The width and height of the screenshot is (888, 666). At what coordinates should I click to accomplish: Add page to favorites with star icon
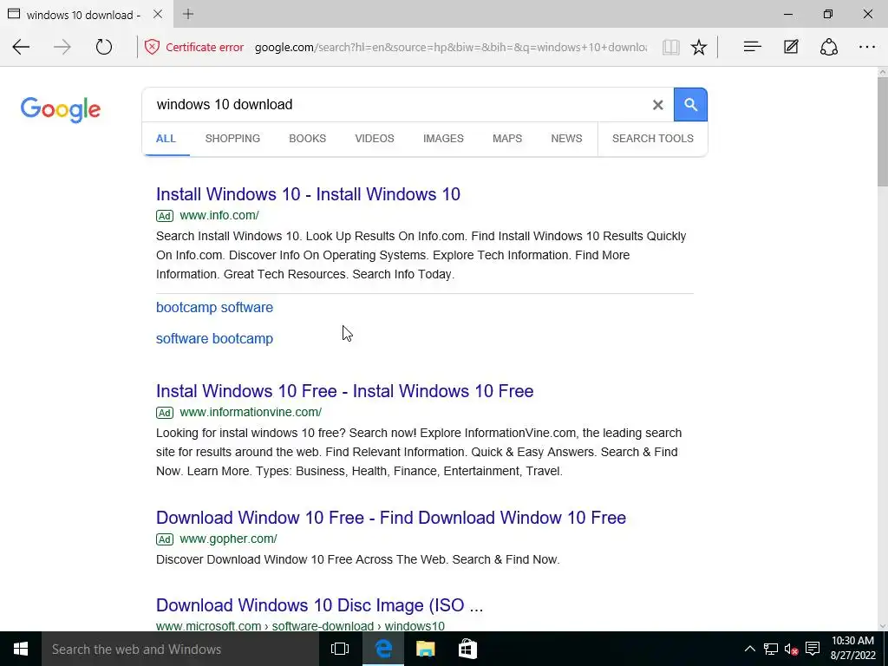[x=699, y=47]
